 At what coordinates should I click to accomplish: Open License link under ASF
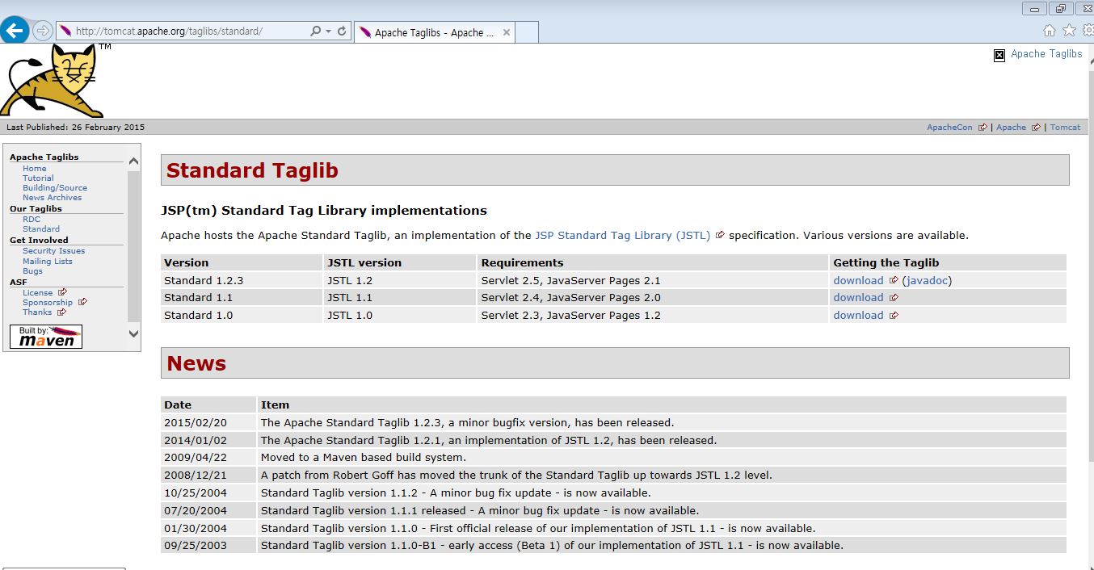37,293
